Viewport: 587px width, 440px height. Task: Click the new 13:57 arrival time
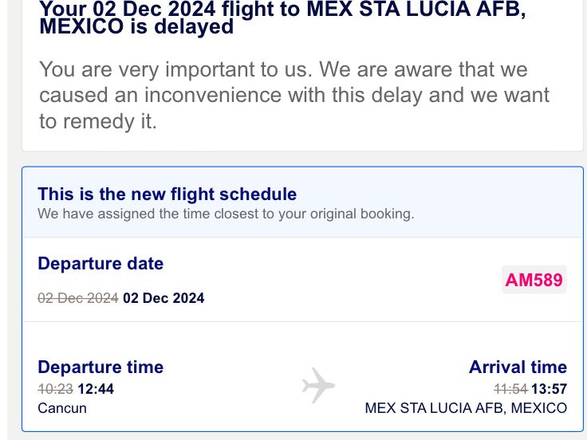coord(550,389)
